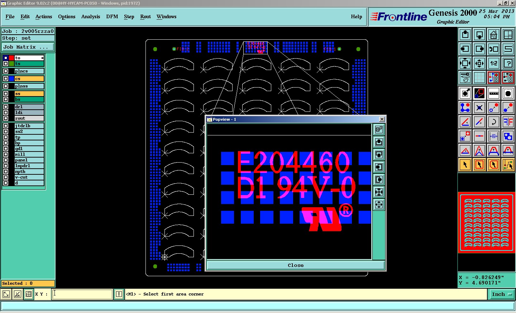The image size is (516, 313).
Task: Open the Actions menu
Action: (x=44, y=16)
